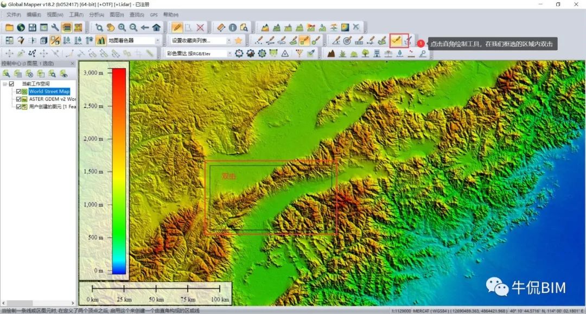The image size is (586, 314).
Task: Close the 控制中心 panel
Action: pyautogui.click(x=73, y=63)
